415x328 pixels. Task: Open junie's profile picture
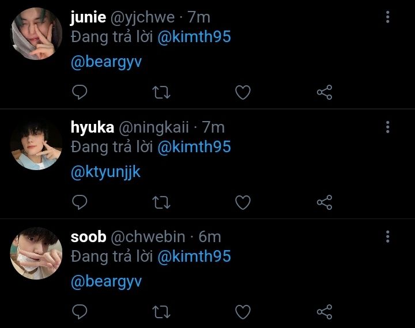click(36, 33)
